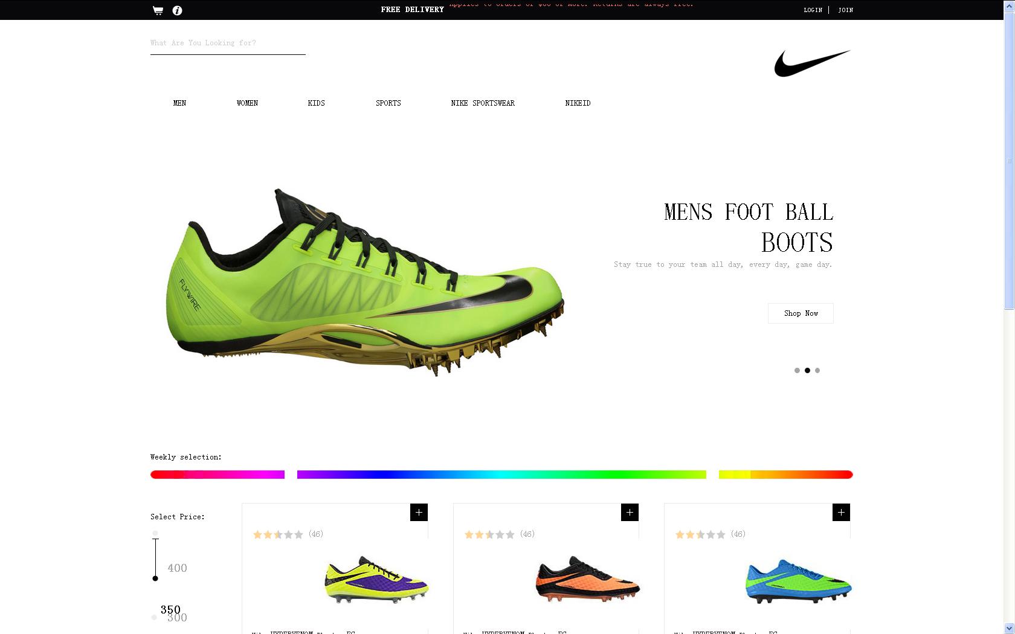Open the NIKEID menu
Viewport: 1015px width, 634px height.
tap(578, 103)
